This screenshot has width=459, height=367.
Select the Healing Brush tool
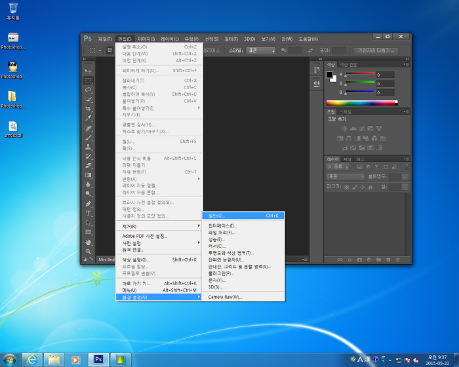click(x=88, y=128)
